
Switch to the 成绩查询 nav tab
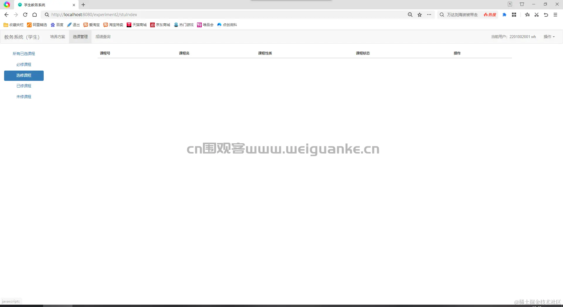point(103,37)
